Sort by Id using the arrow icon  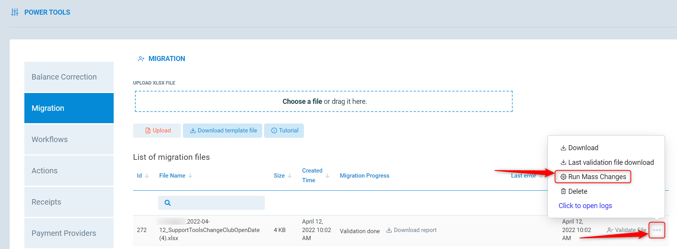147,176
